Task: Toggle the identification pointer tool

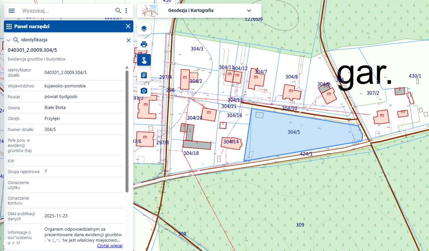Action: 144,60
